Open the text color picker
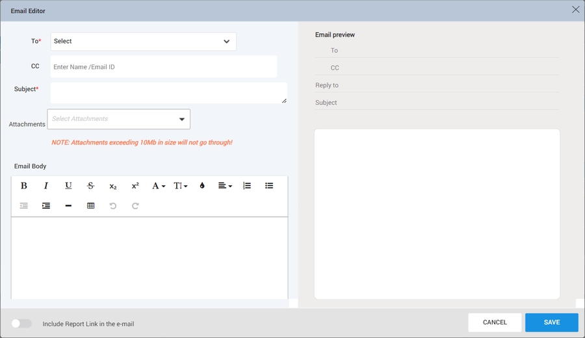This screenshot has height=338, width=585. [x=202, y=186]
